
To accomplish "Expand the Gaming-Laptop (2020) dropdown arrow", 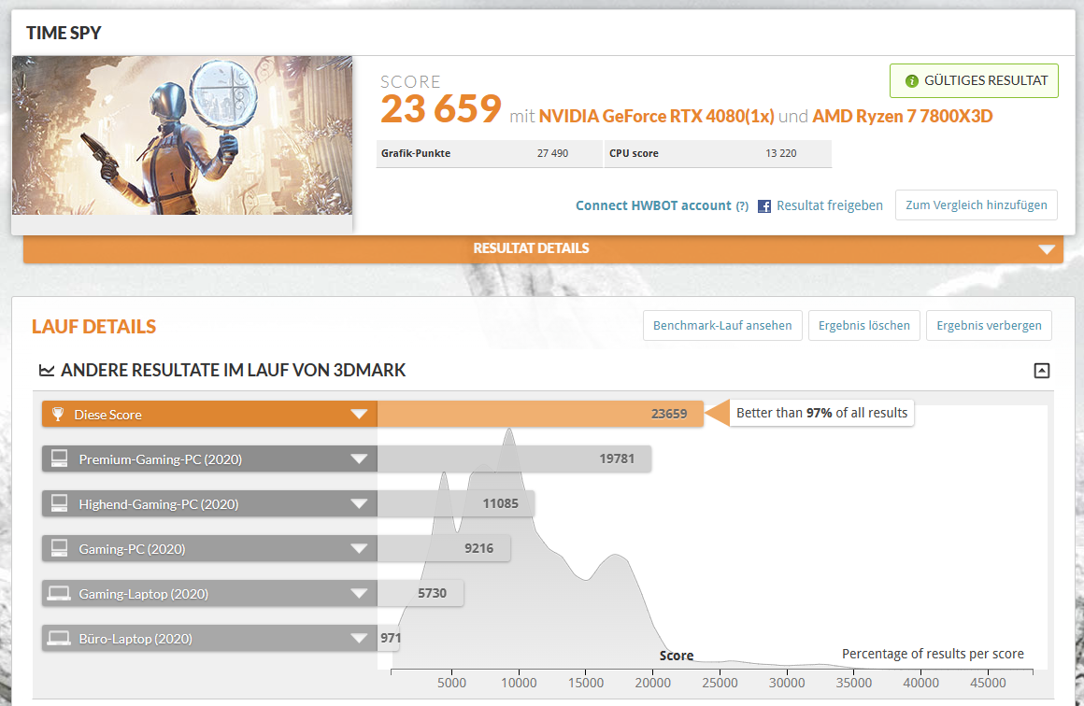I will pos(359,593).
